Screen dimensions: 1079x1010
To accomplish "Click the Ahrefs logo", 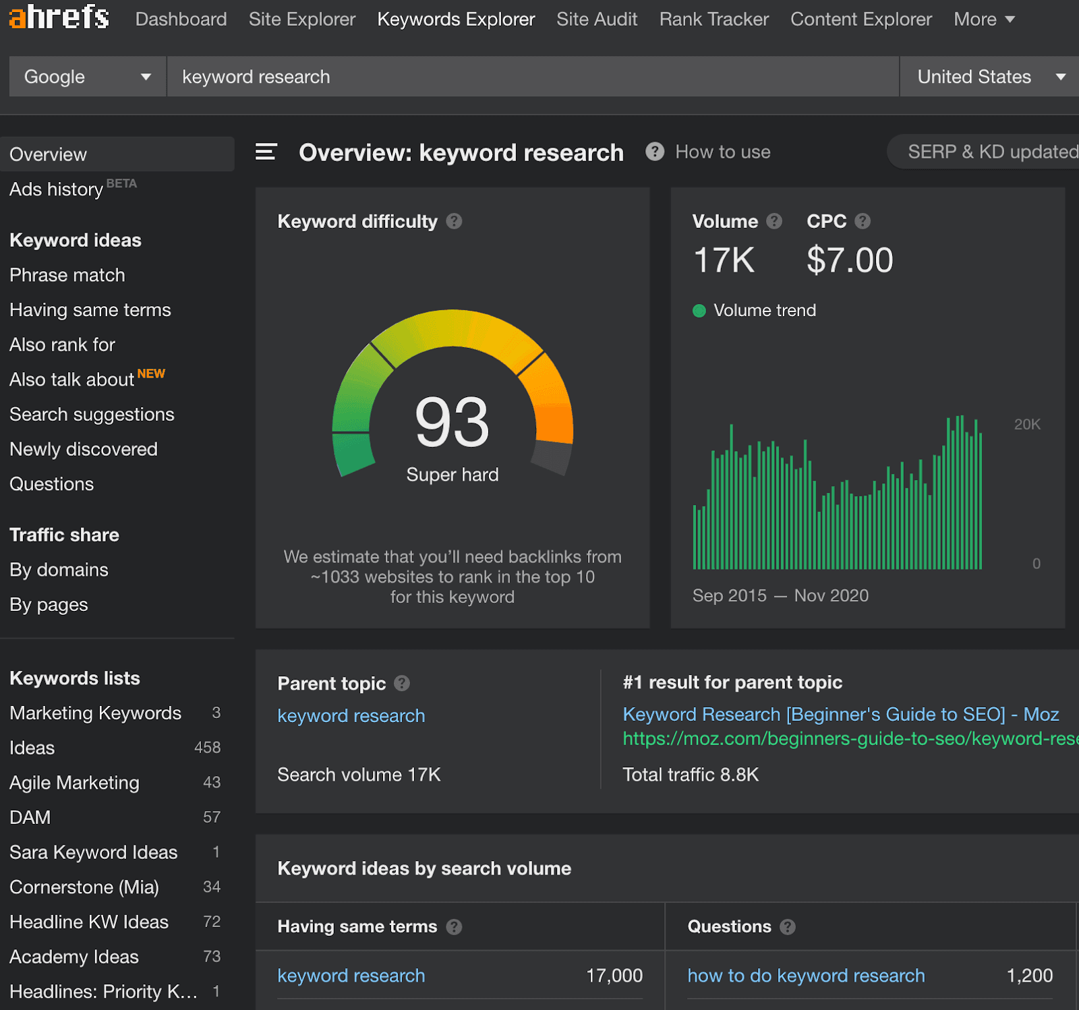I will [59, 18].
